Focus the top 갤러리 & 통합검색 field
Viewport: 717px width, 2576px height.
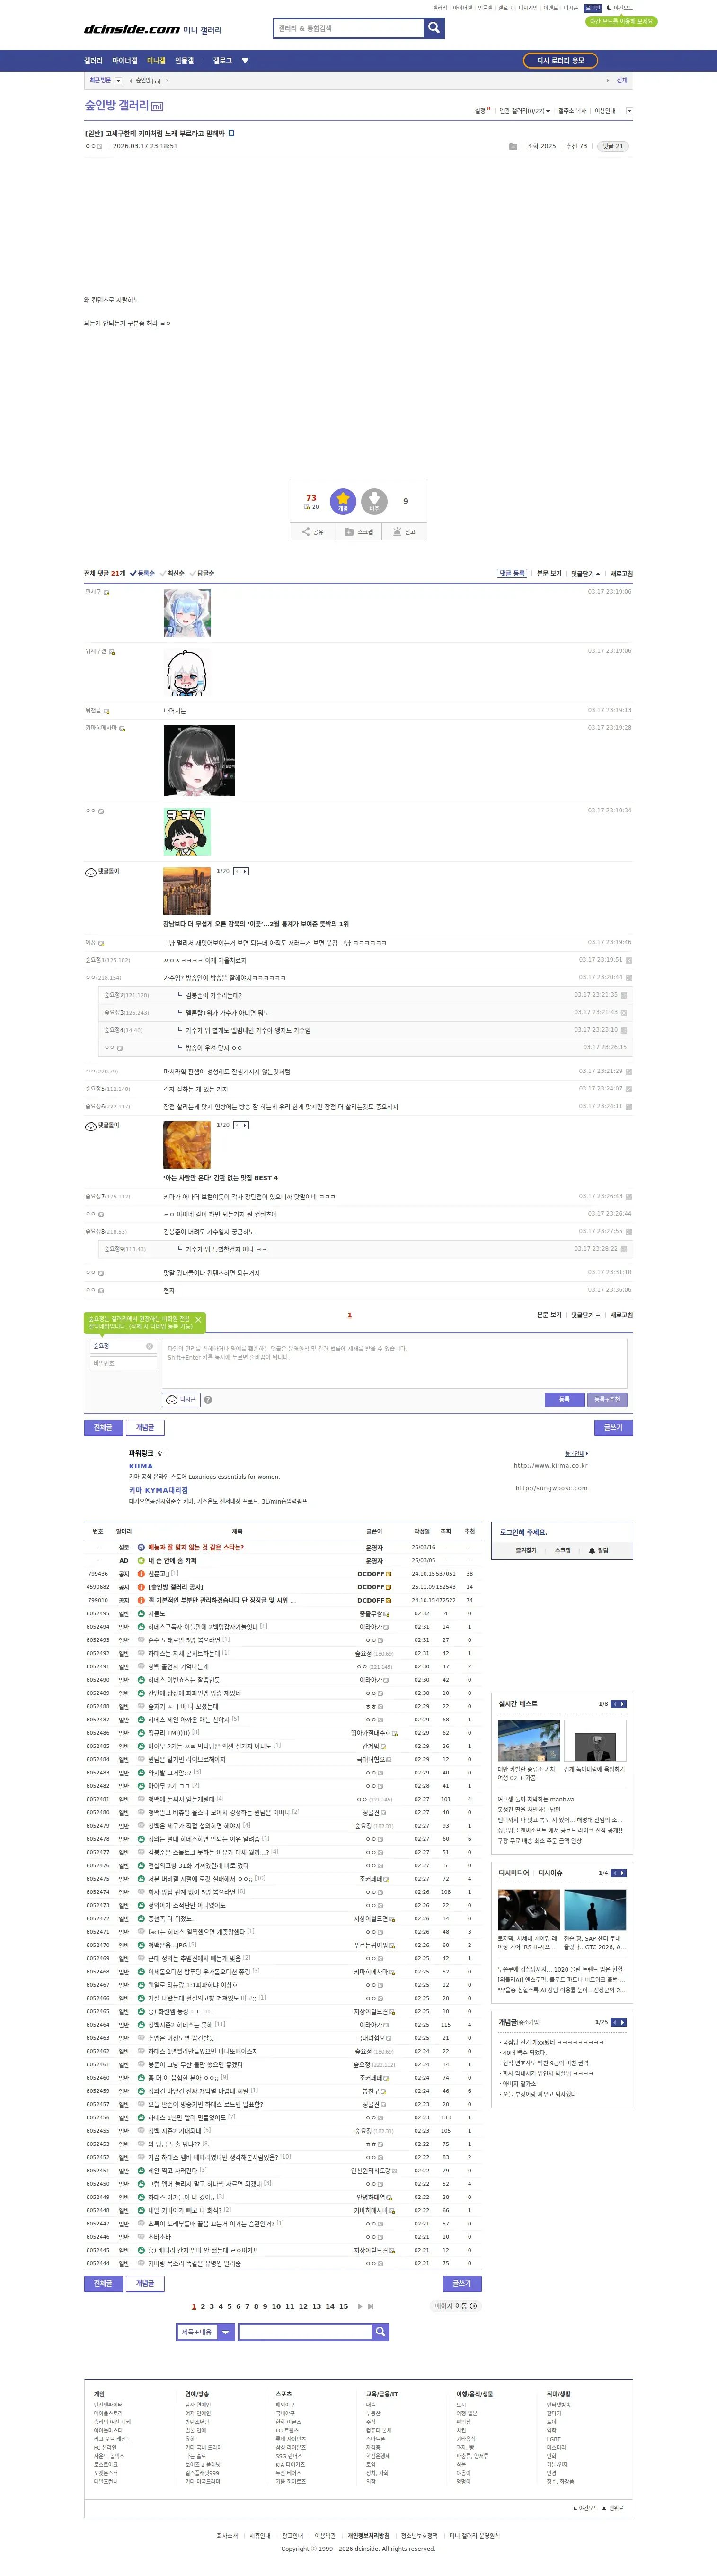coord(348,28)
